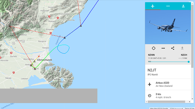Click the speedometer icon beside 3 kts
This screenshot has height=109, width=195.
[x=149, y=95]
